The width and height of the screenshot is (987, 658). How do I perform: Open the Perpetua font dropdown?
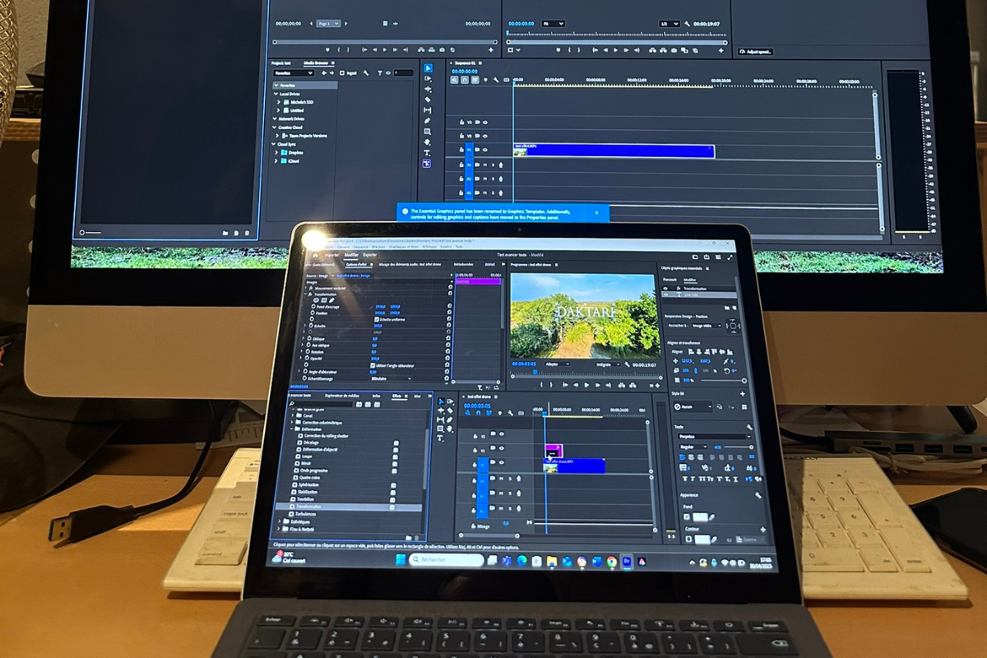click(x=714, y=437)
